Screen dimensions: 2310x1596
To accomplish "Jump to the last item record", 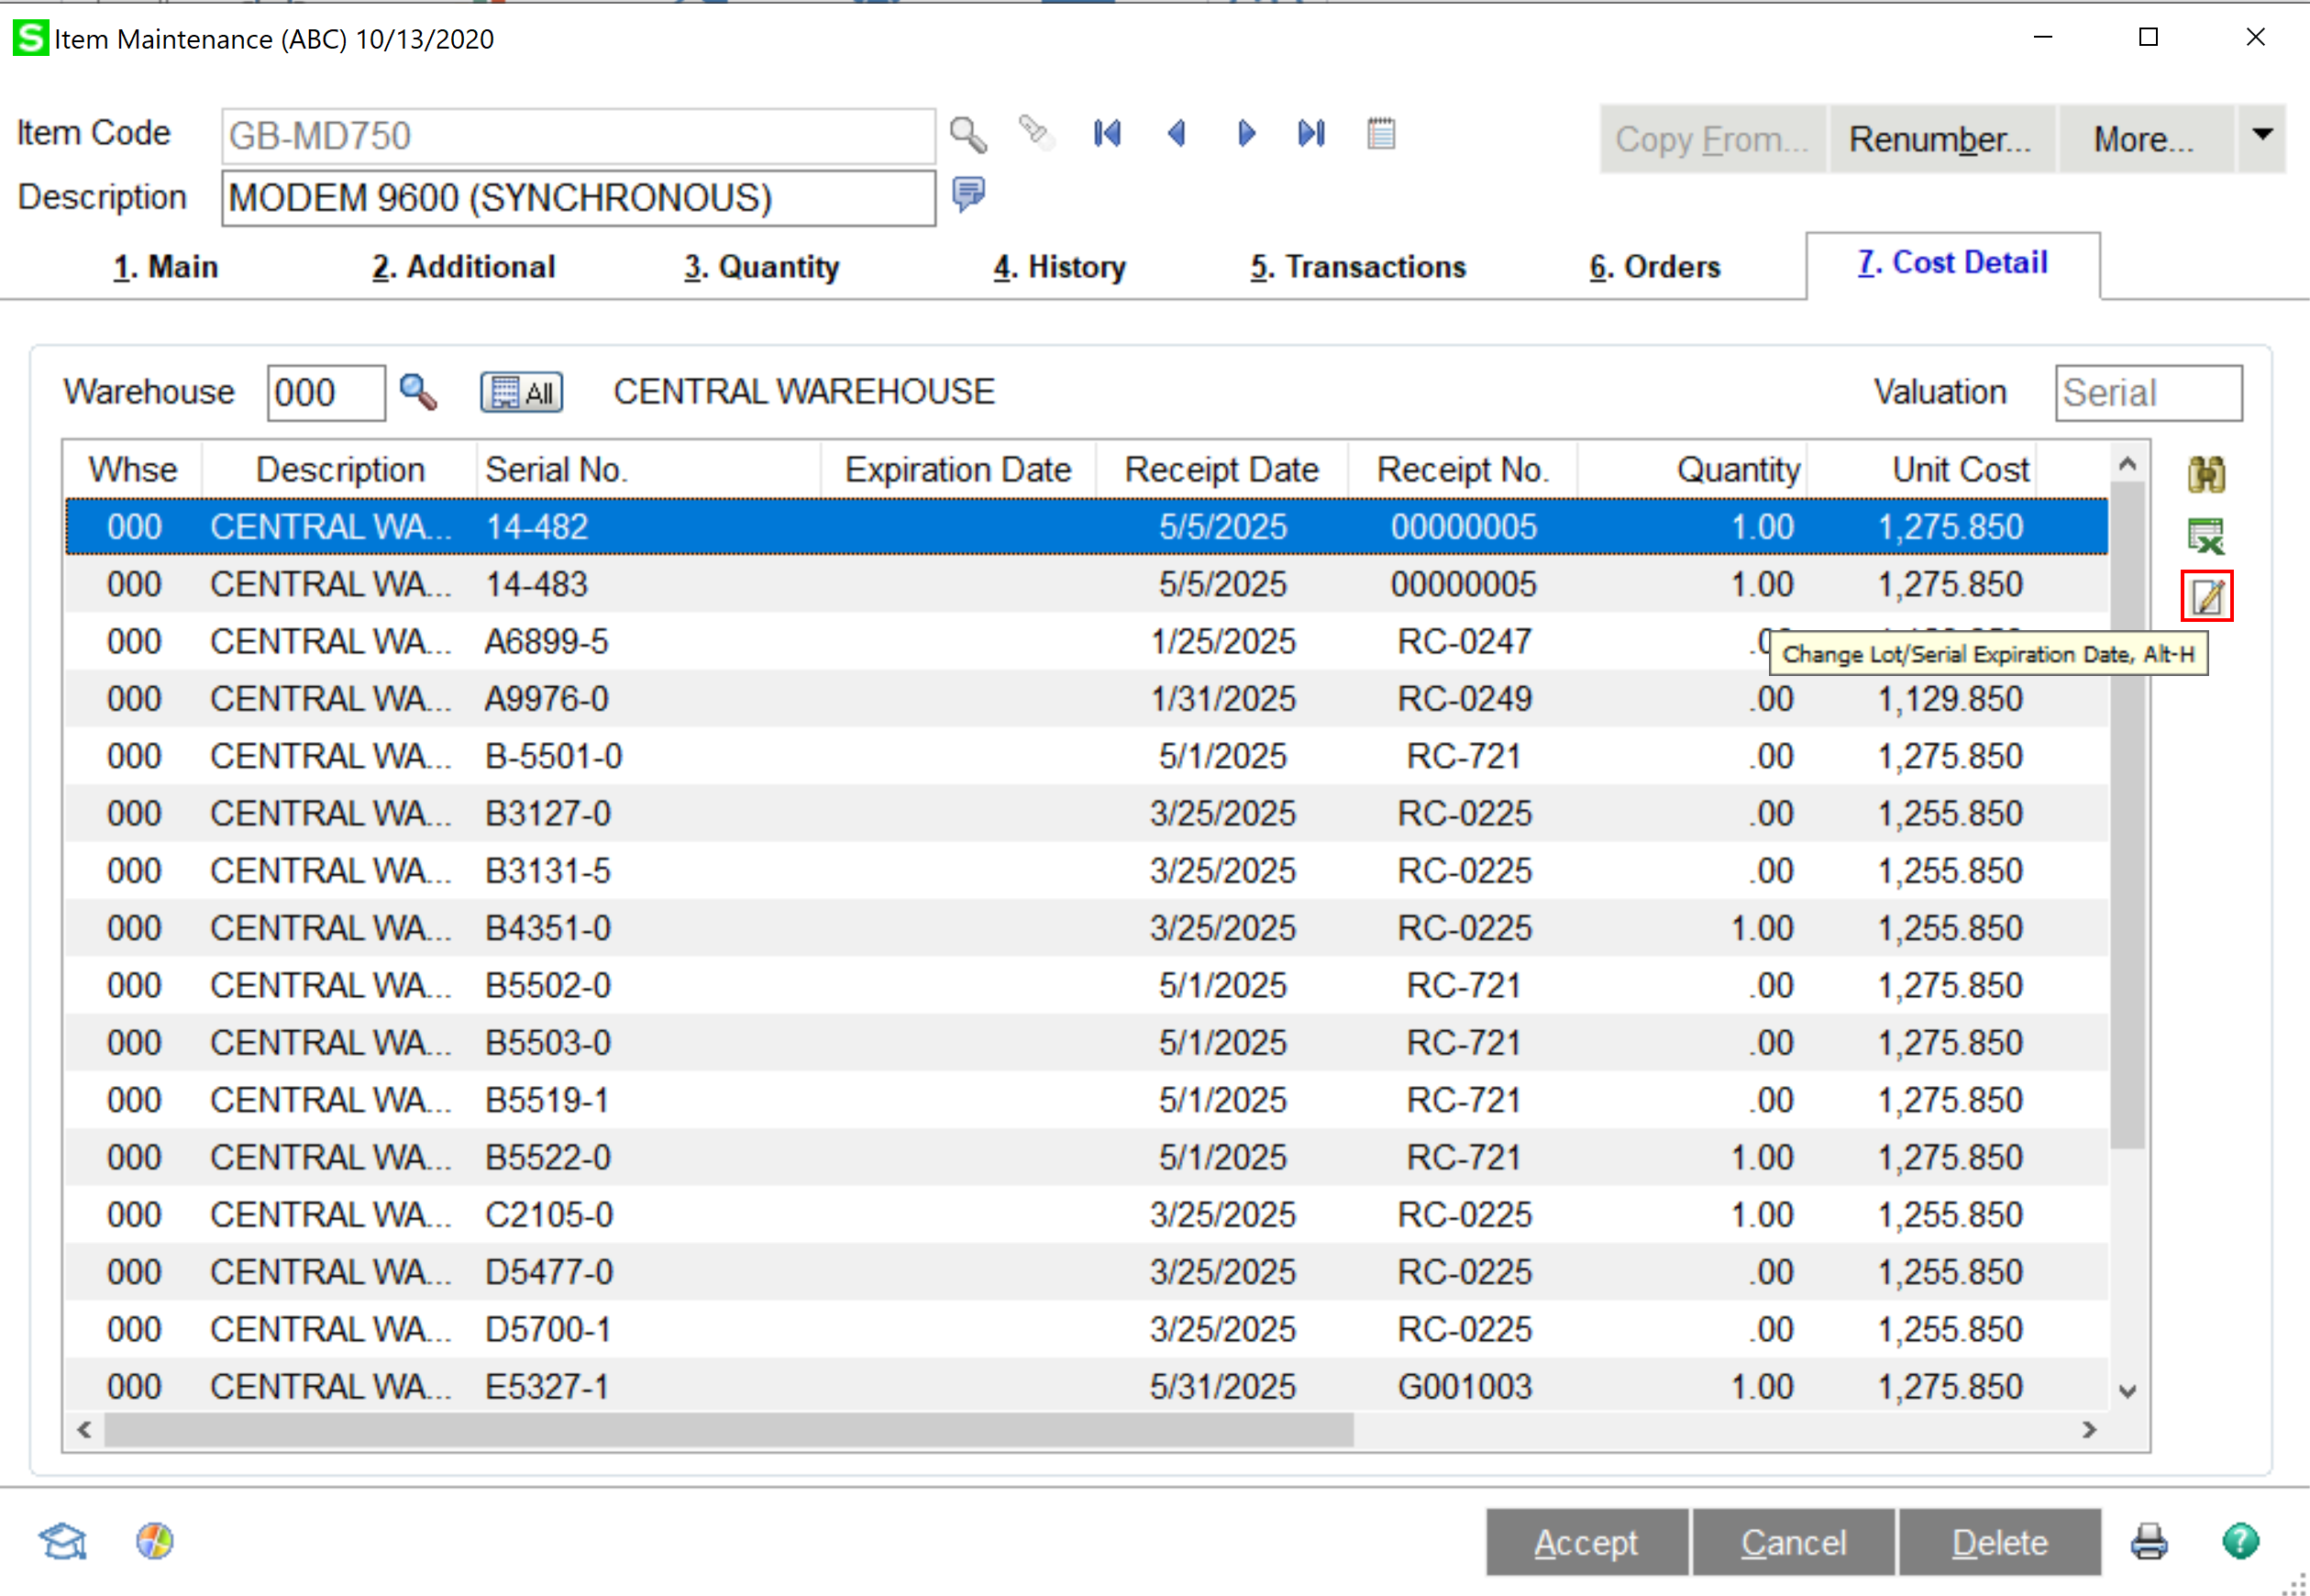I will [1311, 133].
